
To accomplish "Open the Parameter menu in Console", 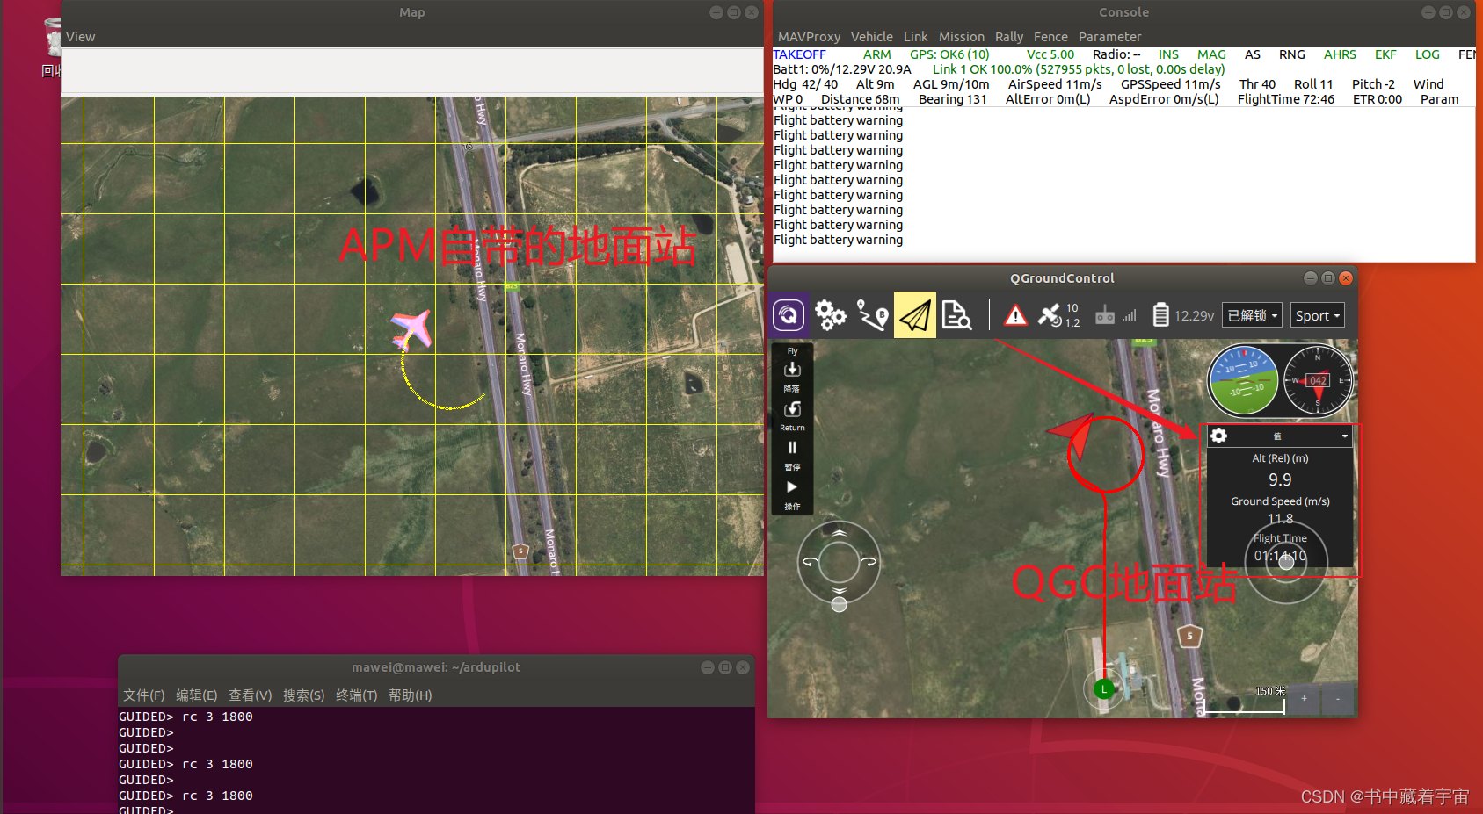I will coord(1109,37).
